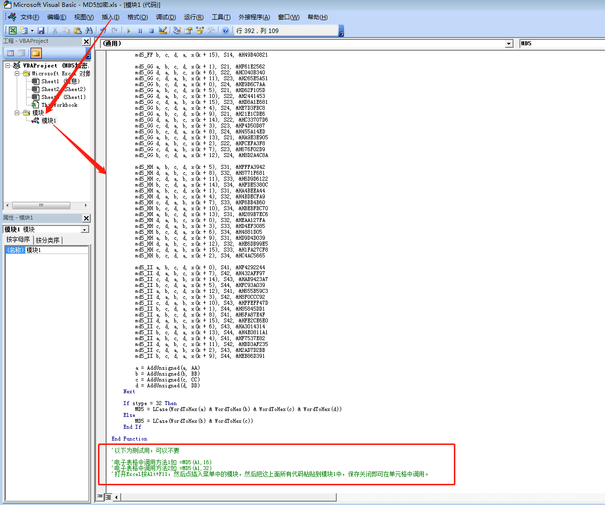Switch to Procedure View at bottom left

pyautogui.click(x=99, y=497)
